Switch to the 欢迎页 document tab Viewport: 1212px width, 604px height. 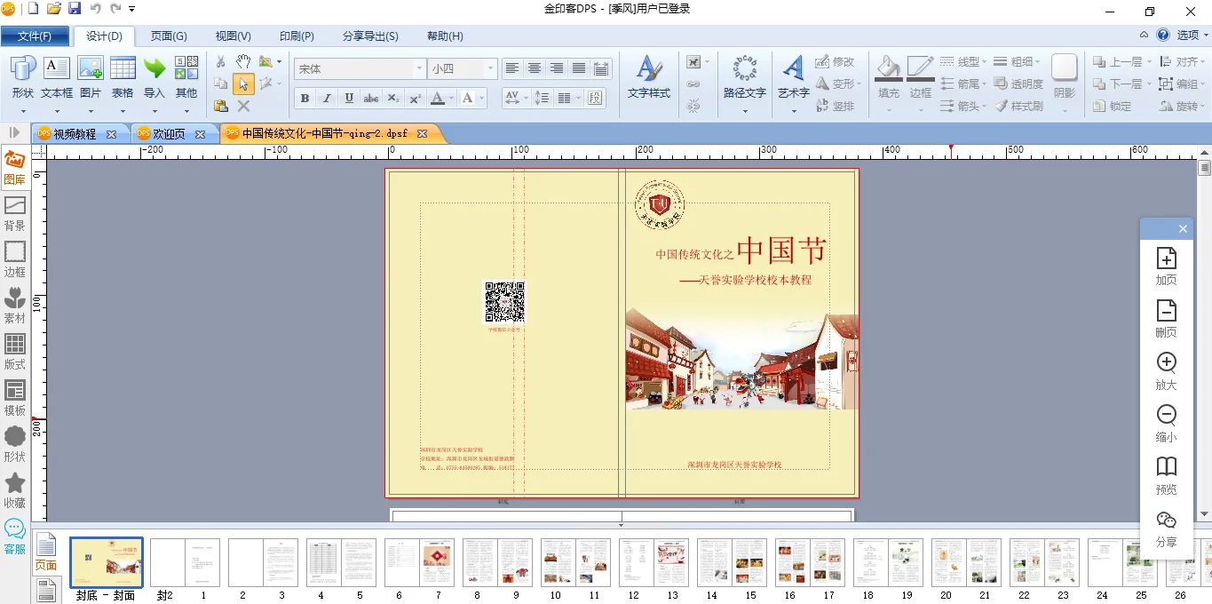pos(169,134)
